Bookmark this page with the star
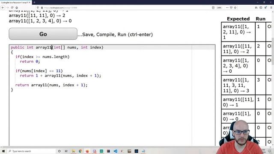Viewport: 274px width, 154px height. tap(235, 8)
